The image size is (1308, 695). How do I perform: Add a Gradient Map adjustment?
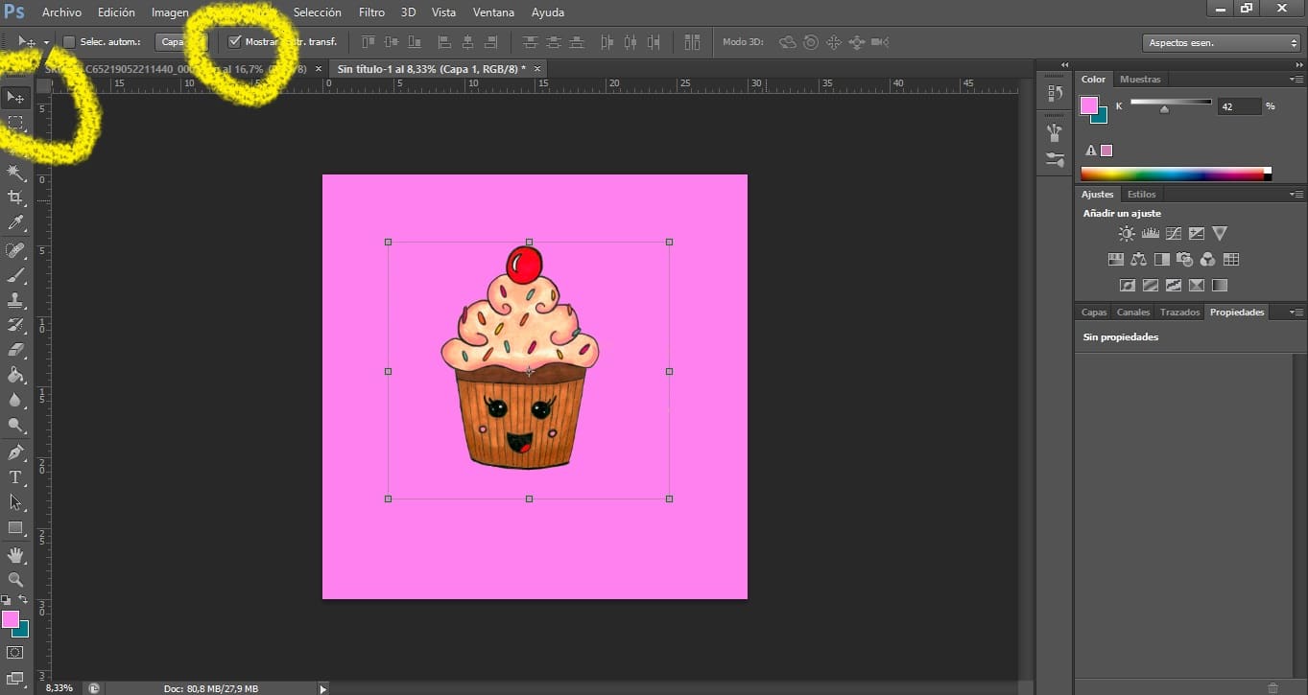pos(1220,285)
